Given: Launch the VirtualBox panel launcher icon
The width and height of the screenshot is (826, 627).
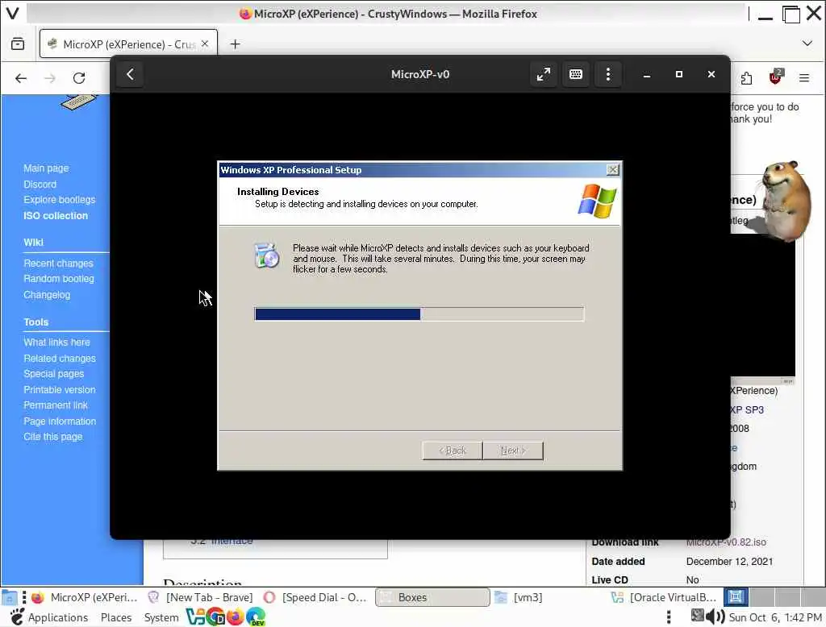Looking at the screenshot, I should click(195, 617).
